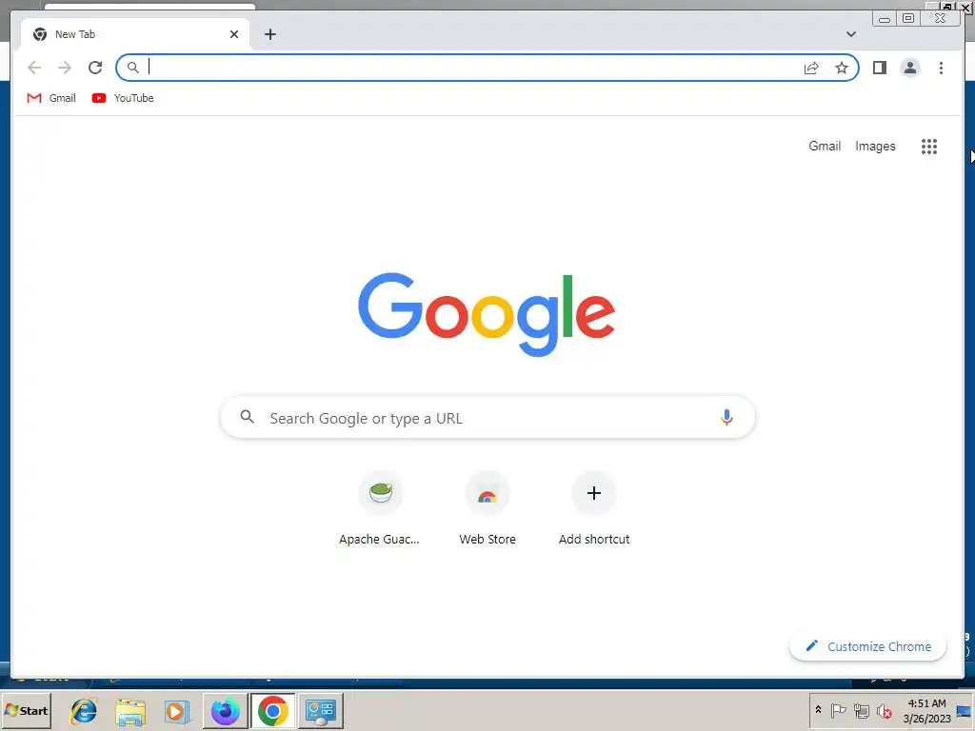Open the Action Center flag icon

coord(838,710)
